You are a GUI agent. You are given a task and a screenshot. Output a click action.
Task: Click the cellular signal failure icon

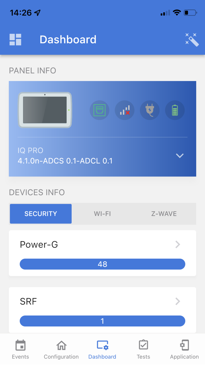point(124,110)
